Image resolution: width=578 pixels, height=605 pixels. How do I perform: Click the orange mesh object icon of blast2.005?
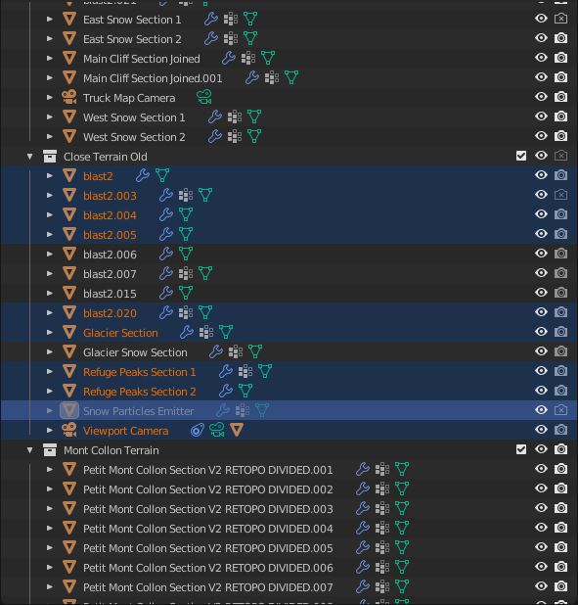[x=69, y=234]
